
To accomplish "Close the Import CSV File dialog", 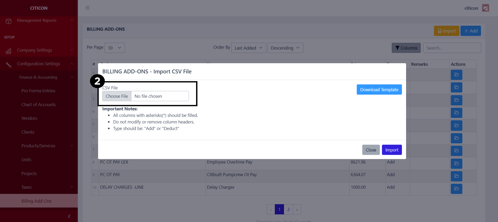I will [x=371, y=150].
